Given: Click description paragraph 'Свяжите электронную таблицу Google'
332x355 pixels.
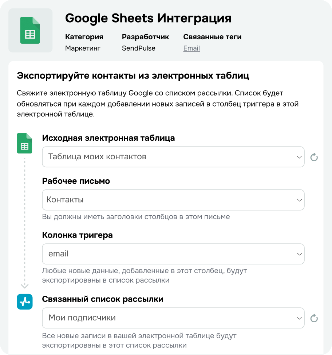Looking at the screenshot, I should [158, 103].
